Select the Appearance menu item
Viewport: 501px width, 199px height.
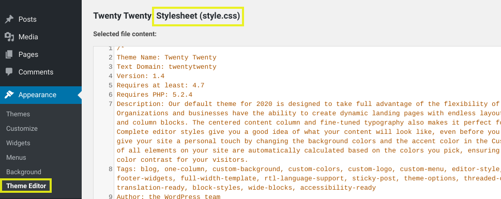(41, 95)
